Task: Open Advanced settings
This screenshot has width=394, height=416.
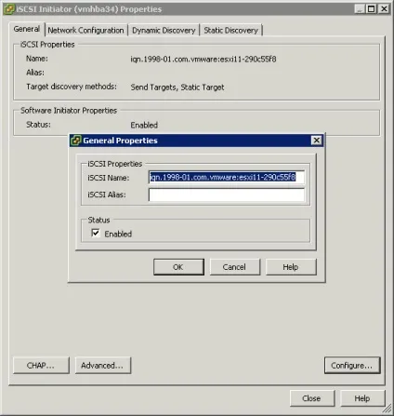Action: (x=102, y=366)
